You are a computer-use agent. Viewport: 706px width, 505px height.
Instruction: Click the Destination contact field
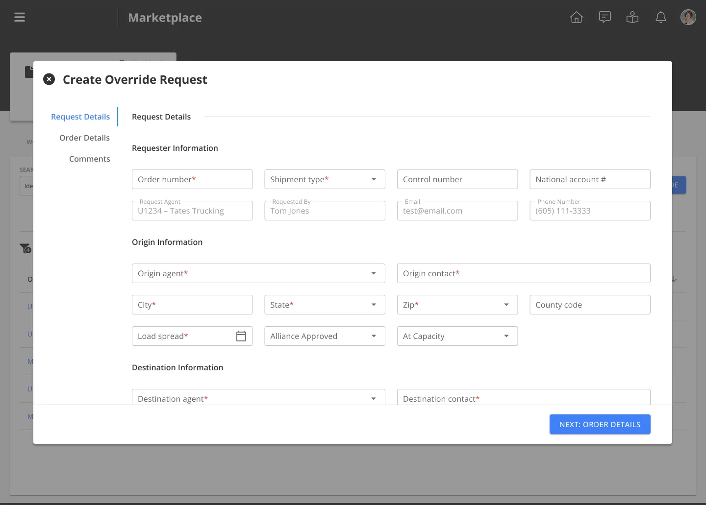(524, 397)
